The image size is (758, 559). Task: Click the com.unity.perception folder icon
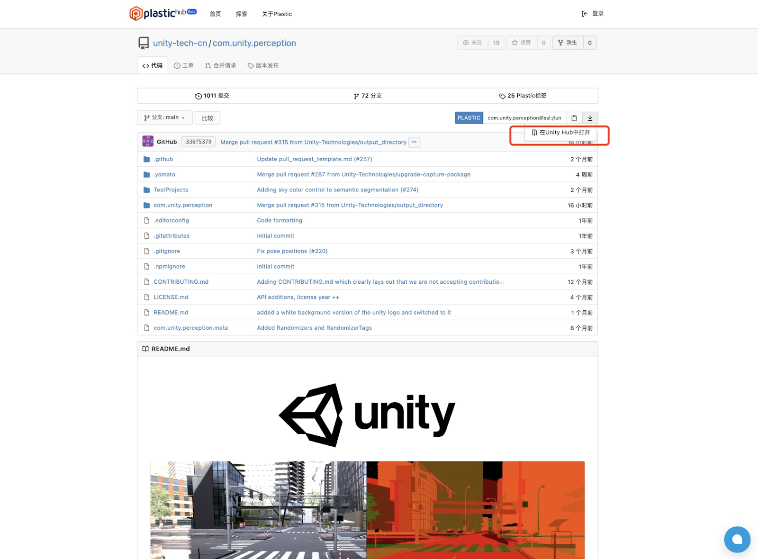point(147,205)
